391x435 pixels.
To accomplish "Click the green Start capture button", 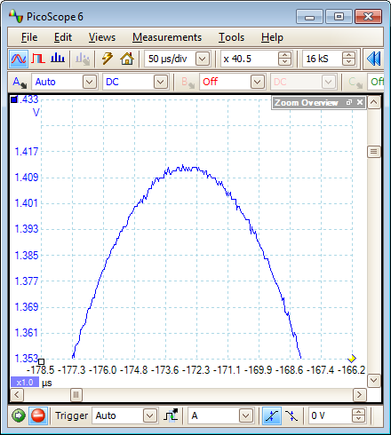I will [x=19, y=415].
